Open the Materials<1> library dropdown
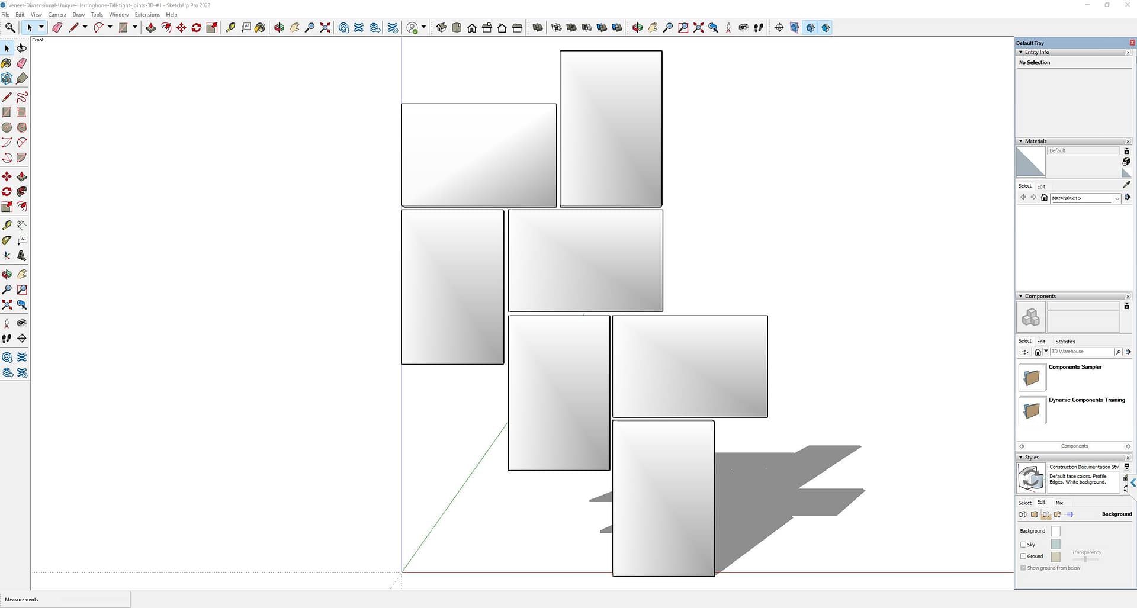Image resolution: width=1137 pixels, height=608 pixels. click(x=1117, y=198)
